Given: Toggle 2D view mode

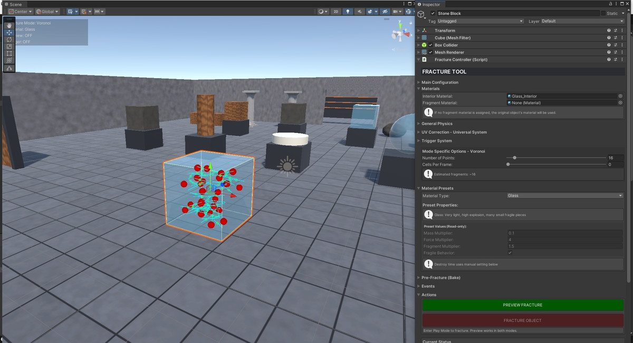Looking at the screenshot, I should pos(336,11).
